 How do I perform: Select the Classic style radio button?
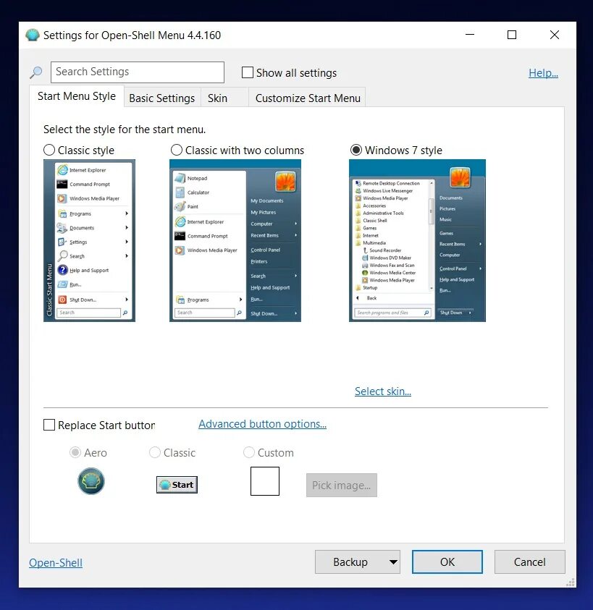point(49,150)
